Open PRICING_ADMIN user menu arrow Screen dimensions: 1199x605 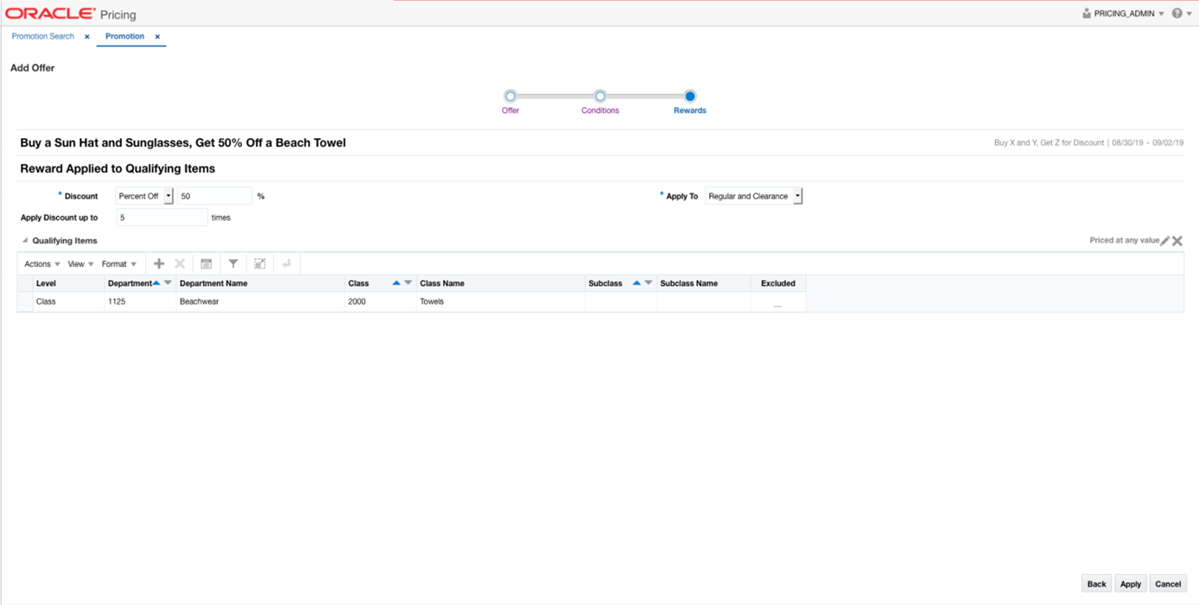click(1161, 14)
